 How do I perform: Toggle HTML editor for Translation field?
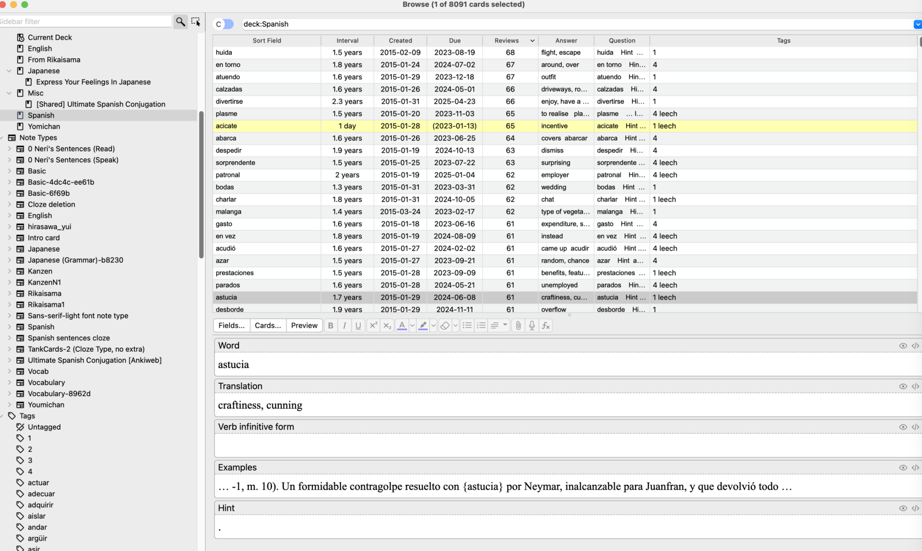coord(915,386)
